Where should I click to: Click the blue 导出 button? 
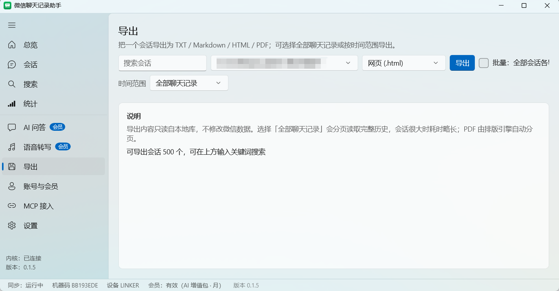coord(462,63)
